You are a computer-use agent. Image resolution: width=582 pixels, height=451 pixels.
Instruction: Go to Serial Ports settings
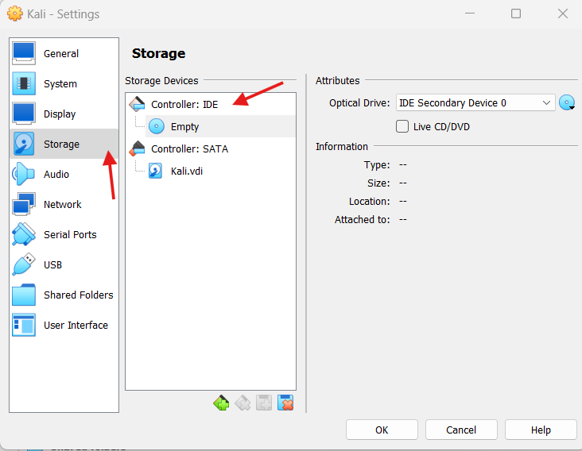tap(64, 234)
